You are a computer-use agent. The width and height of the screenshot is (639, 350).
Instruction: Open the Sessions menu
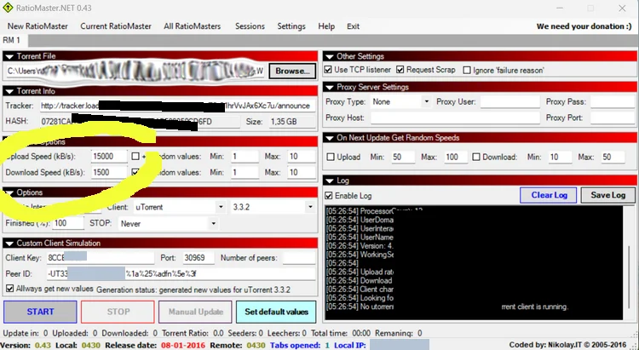tap(250, 26)
